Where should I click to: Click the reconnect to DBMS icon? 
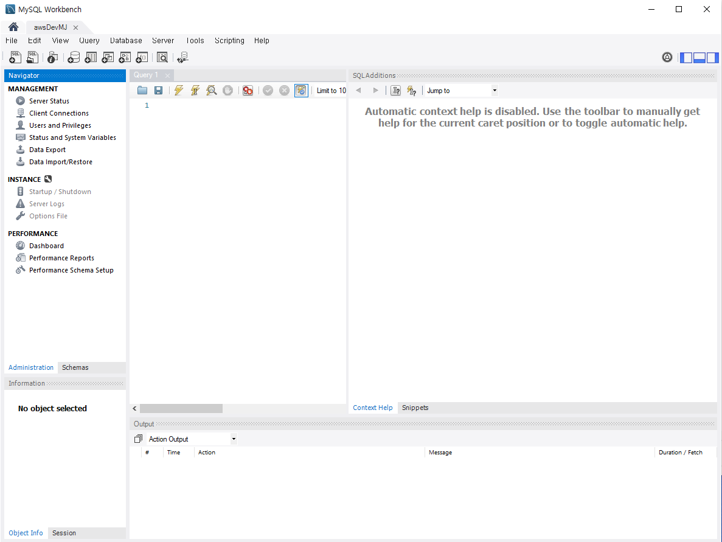[183, 57]
